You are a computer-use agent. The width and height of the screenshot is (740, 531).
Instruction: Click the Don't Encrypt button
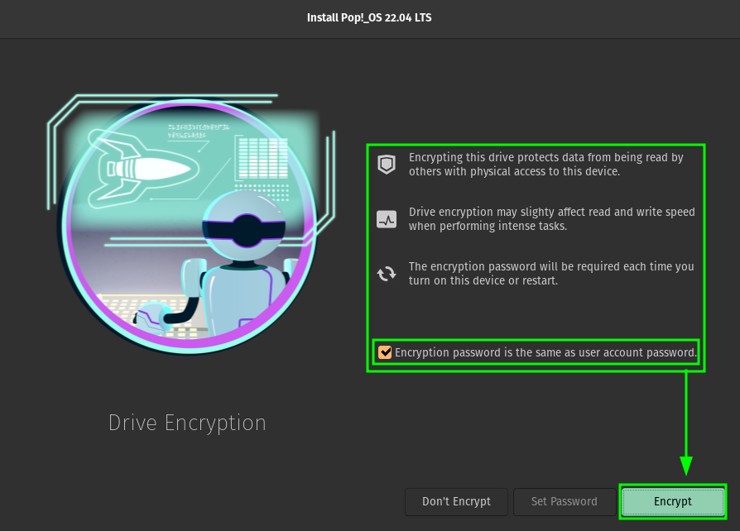tap(456, 501)
